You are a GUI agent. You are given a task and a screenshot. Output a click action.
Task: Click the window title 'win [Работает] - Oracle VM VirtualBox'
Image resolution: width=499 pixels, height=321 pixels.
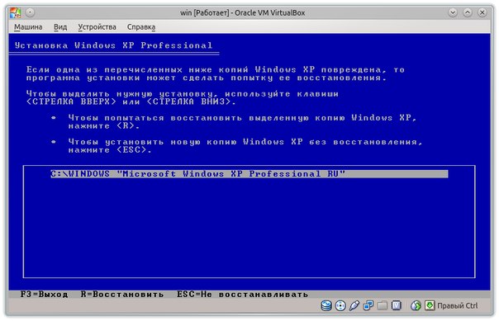coord(243,12)
